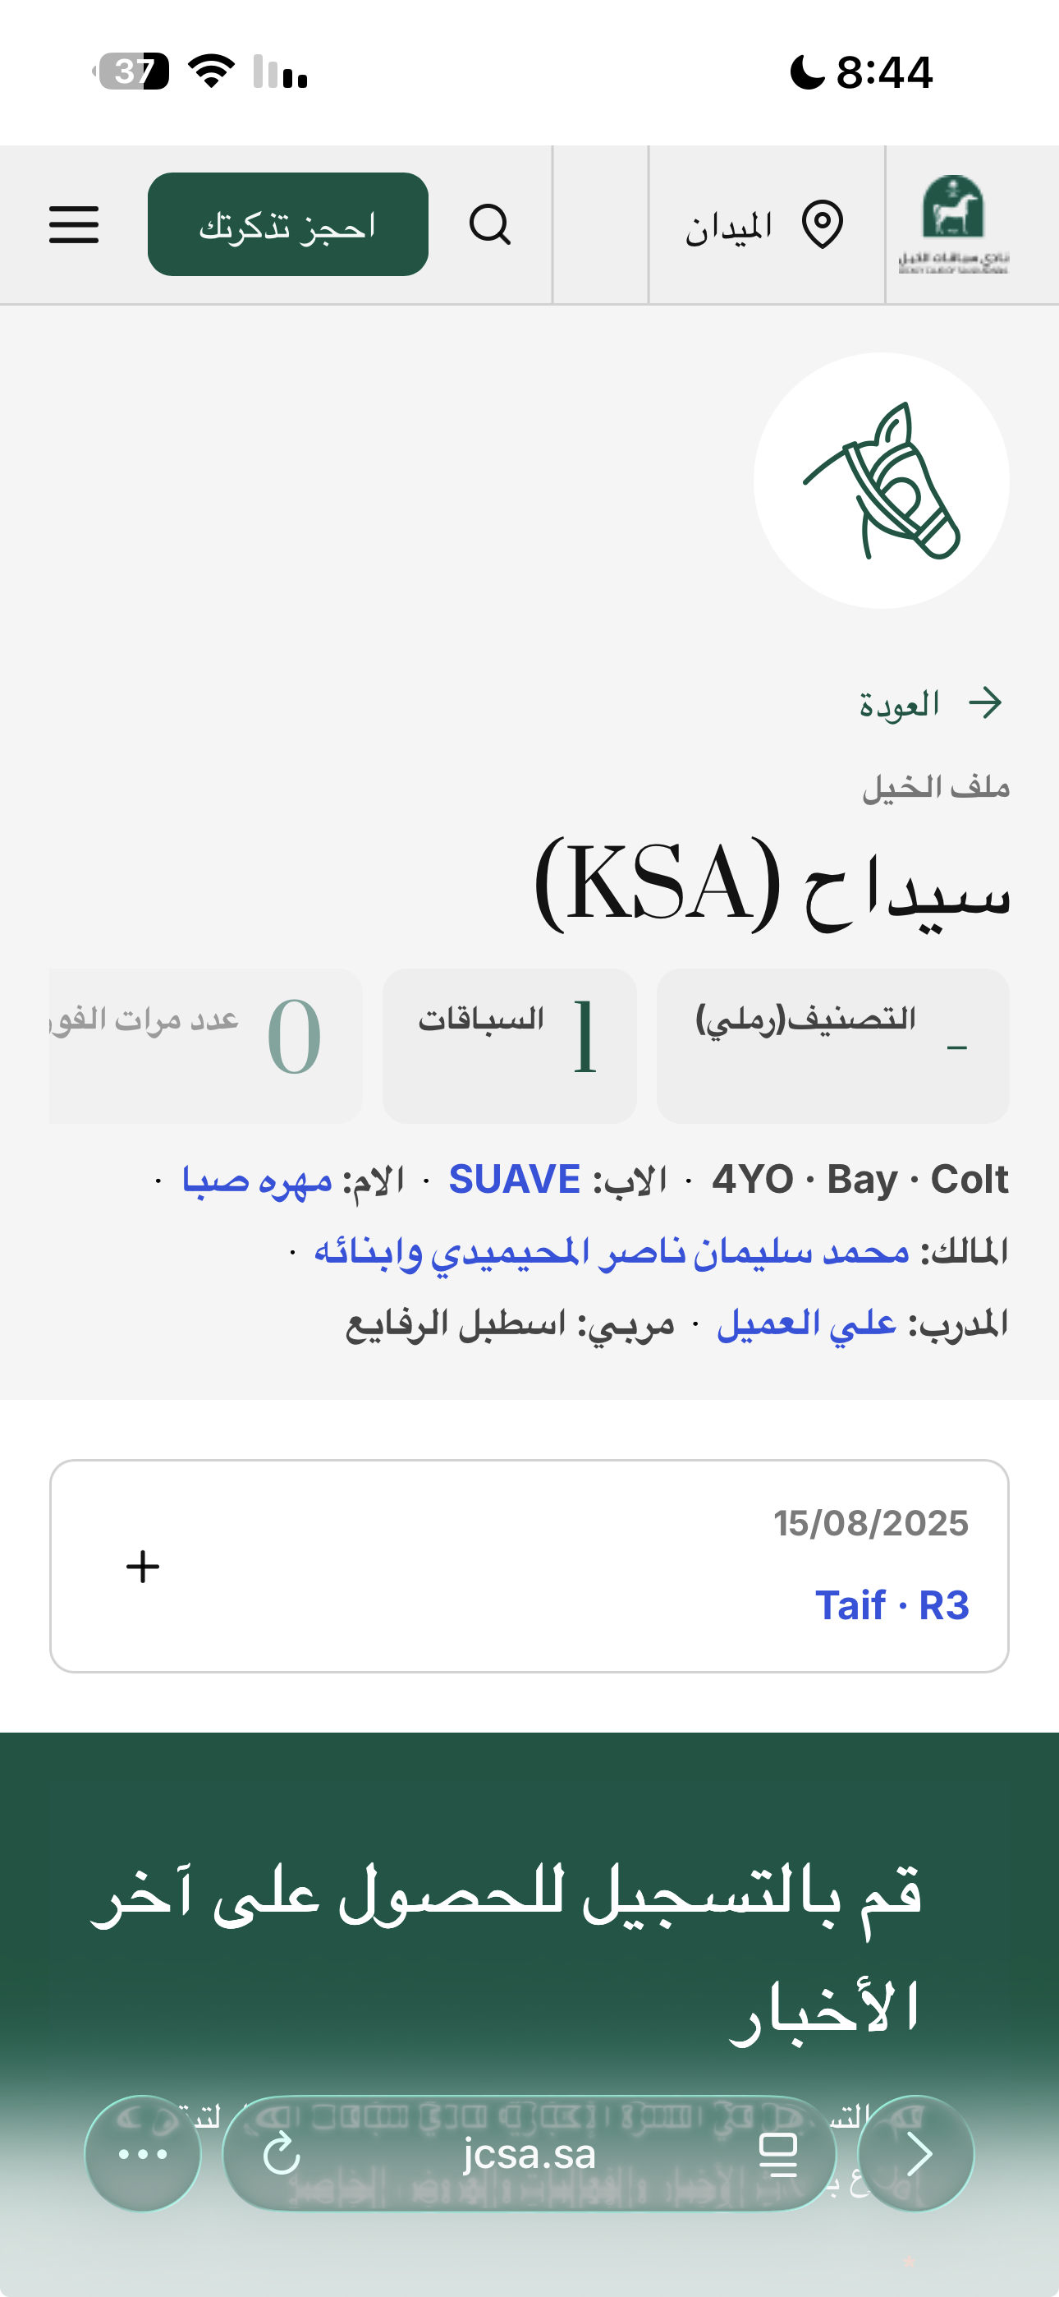Click the back arrow next to العودة
This screenshot has height=2297, width=1059.
click(x=985, y=703)
